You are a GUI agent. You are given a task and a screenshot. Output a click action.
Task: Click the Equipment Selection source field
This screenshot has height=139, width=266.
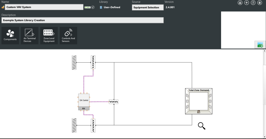148,8
